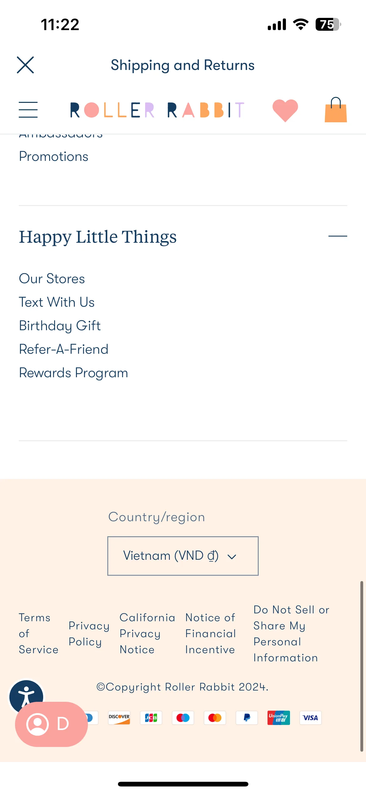Open Do Not Sell or Share link

pyautogui.click(x=291, y=633)
